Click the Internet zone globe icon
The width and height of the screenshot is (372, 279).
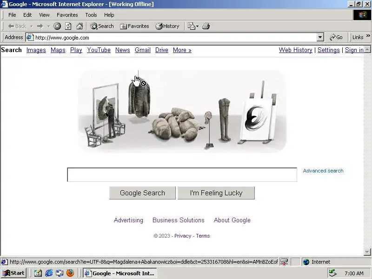306,262
